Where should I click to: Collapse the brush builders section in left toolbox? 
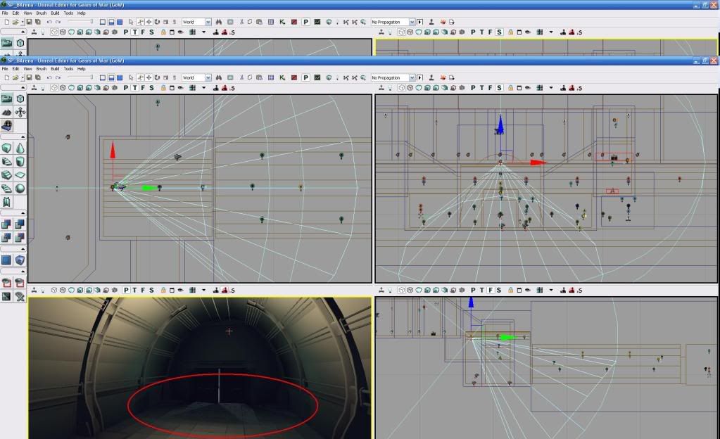click(23, 136)
